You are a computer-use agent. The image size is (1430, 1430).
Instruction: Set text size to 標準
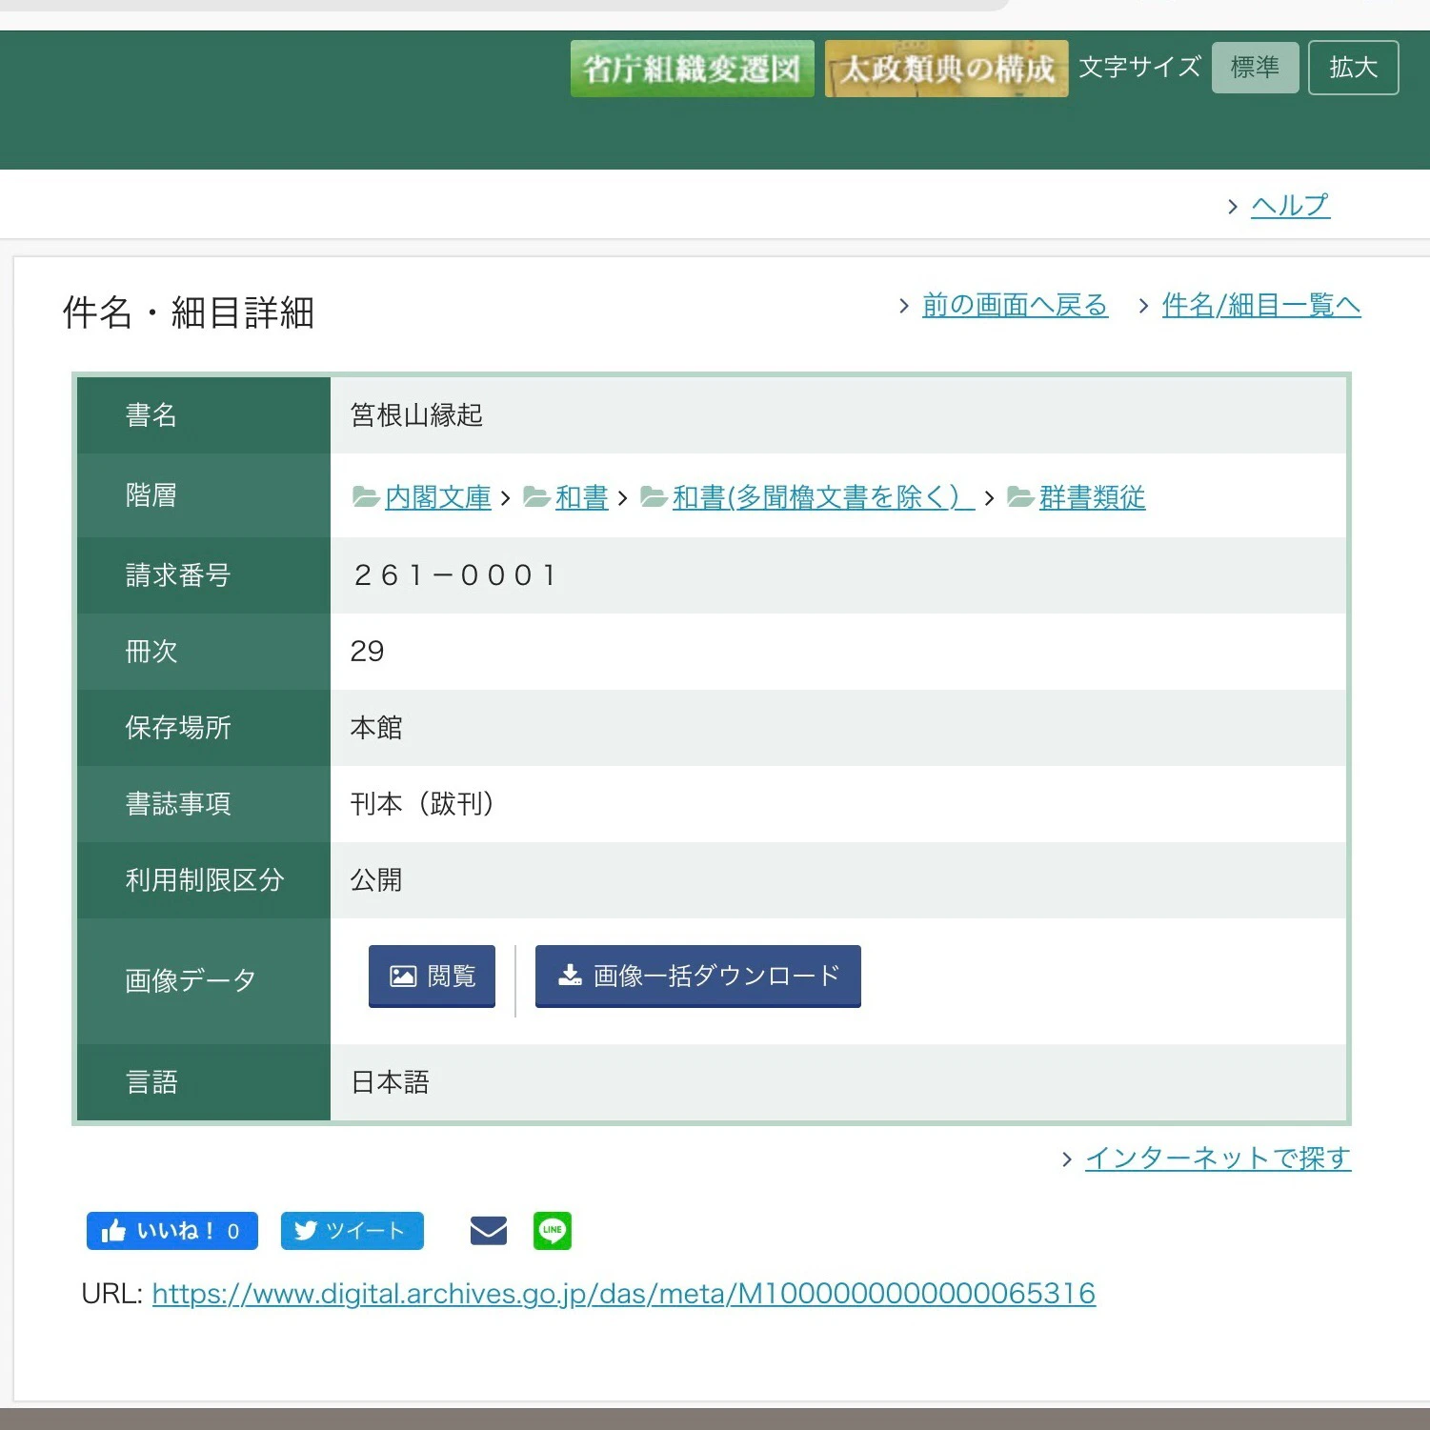tap(1255, 68)
